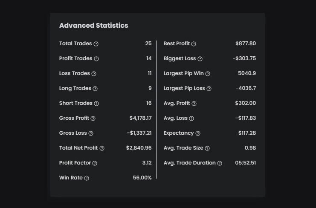Click the Avg. Profit help icon
This screenshot has width=316, height=208.
(194, 104)
